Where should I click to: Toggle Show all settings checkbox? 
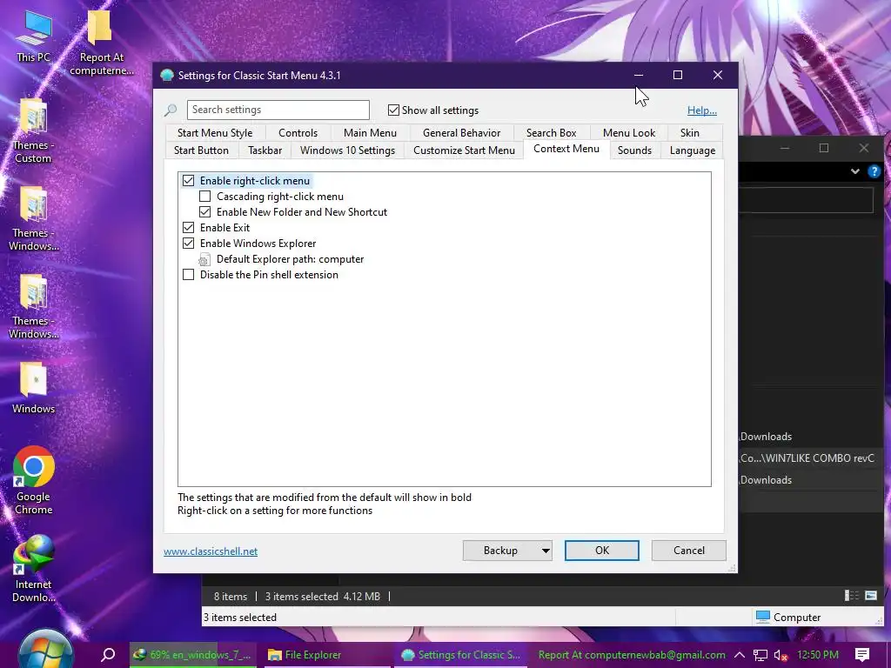(393, 110)
